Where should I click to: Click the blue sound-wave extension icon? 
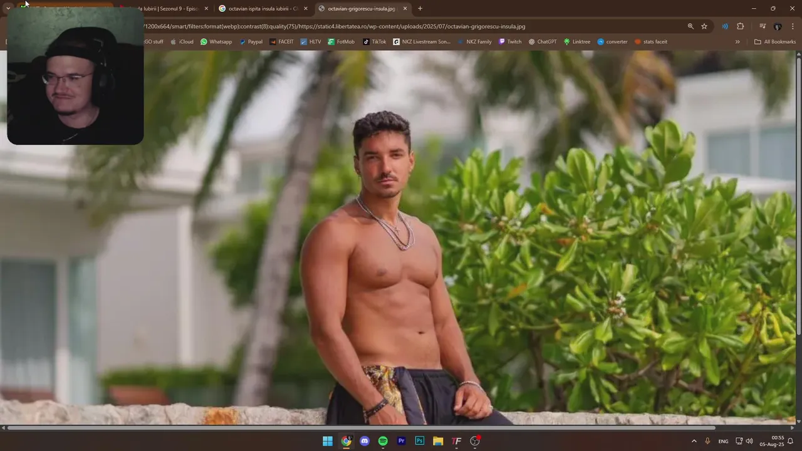pos(725,26)
